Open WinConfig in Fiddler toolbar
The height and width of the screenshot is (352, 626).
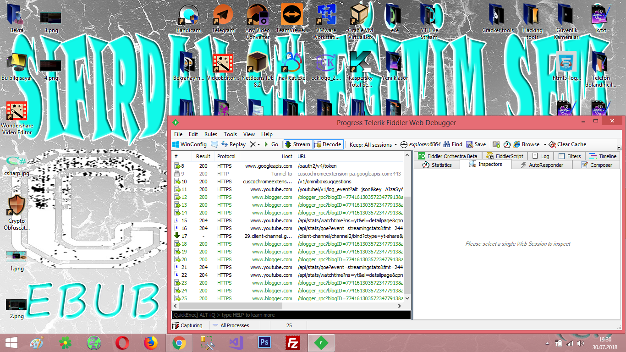pyautogui.click(x=189, y=144)
